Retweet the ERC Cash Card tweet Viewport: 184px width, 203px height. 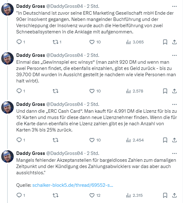pos(55,140)
